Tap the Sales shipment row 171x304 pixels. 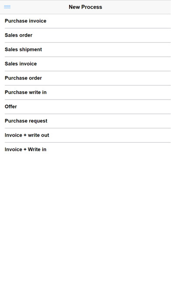(85, 50)
